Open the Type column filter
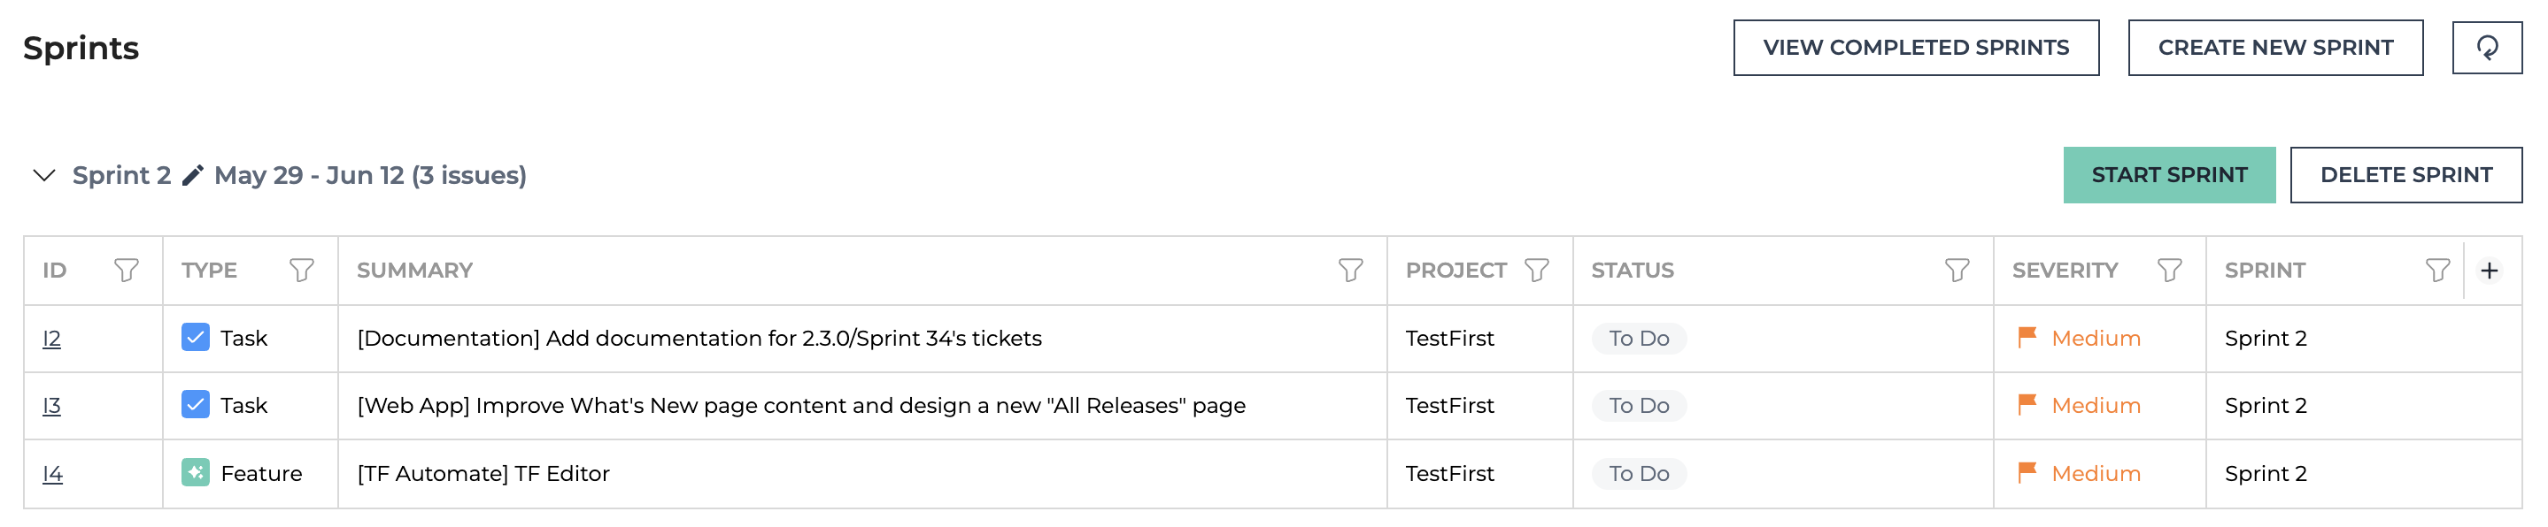Viewport: 2548px width, 527px height. click(x=302, y=270)
